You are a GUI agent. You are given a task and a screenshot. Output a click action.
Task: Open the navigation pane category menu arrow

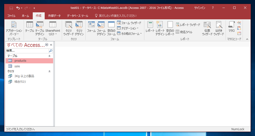pos(47,45)
